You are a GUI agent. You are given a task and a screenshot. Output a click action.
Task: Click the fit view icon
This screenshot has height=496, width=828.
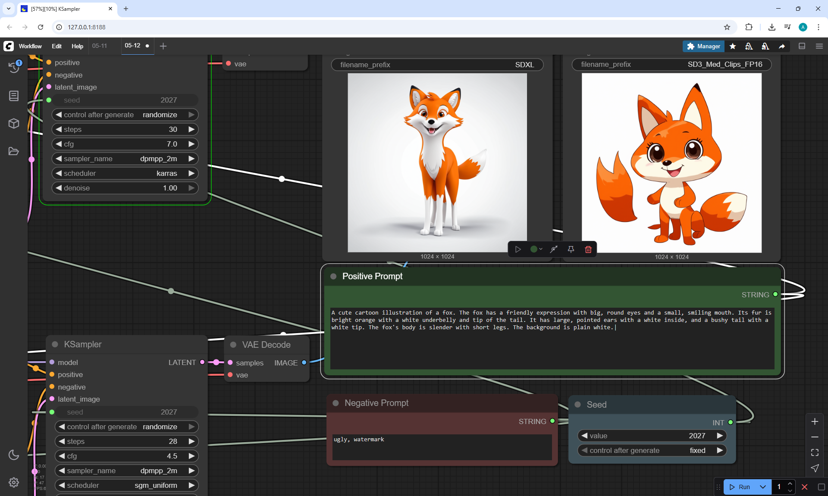tap(815, 452)
